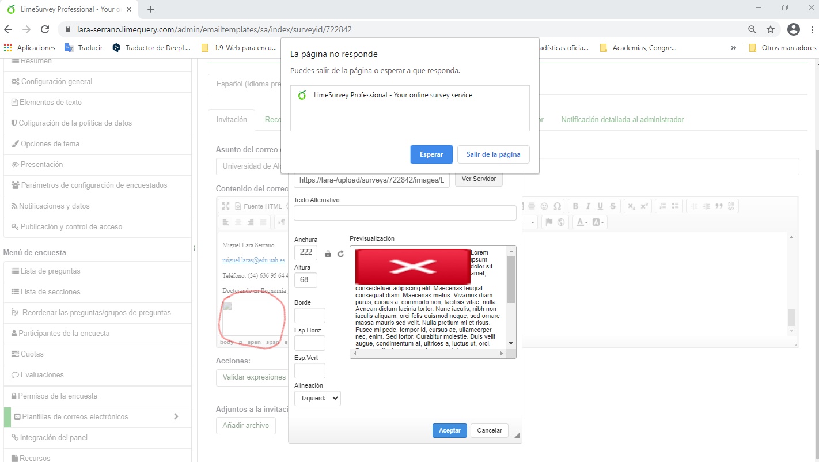Apply bold formatting in the editor toolbar
This screenshot has height=462, width=819.
click(x=575, y=206)
